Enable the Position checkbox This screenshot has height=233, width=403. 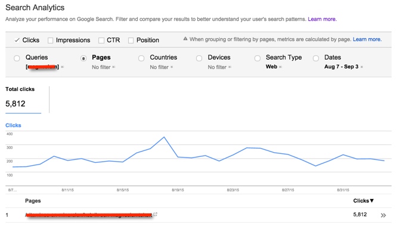click(131, 40)
